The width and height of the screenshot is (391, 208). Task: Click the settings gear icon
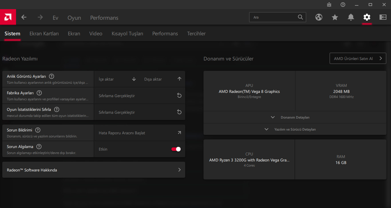367,17
